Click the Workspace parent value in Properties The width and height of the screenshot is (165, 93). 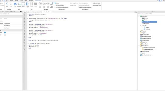pos(7,28)
